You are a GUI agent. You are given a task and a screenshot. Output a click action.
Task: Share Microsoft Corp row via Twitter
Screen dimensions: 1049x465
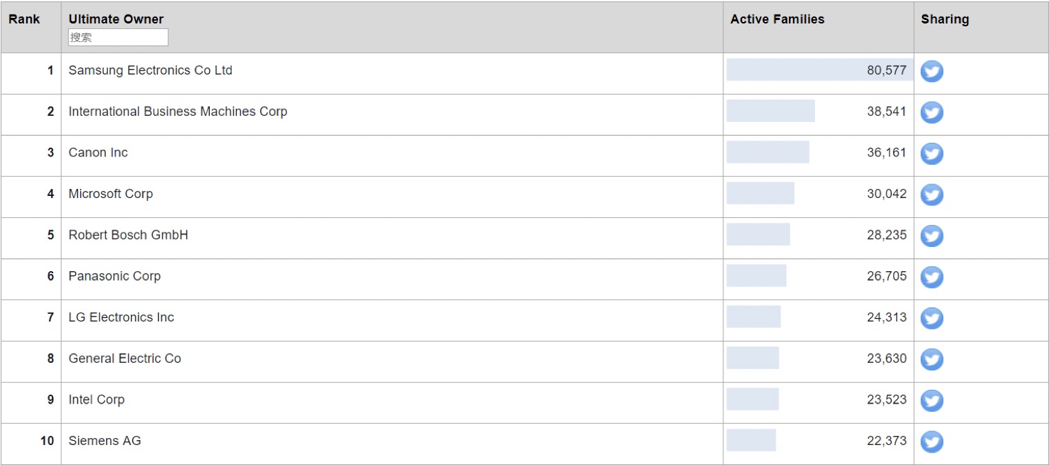[932, 195]
